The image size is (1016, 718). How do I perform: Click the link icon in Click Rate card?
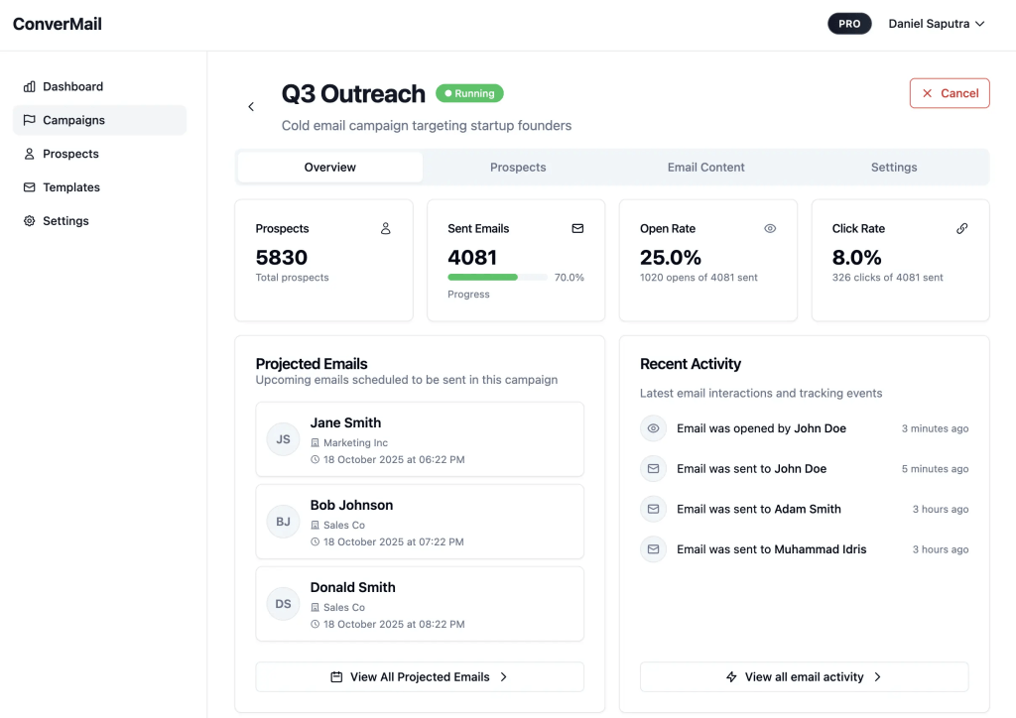click(x=961, y=228)
